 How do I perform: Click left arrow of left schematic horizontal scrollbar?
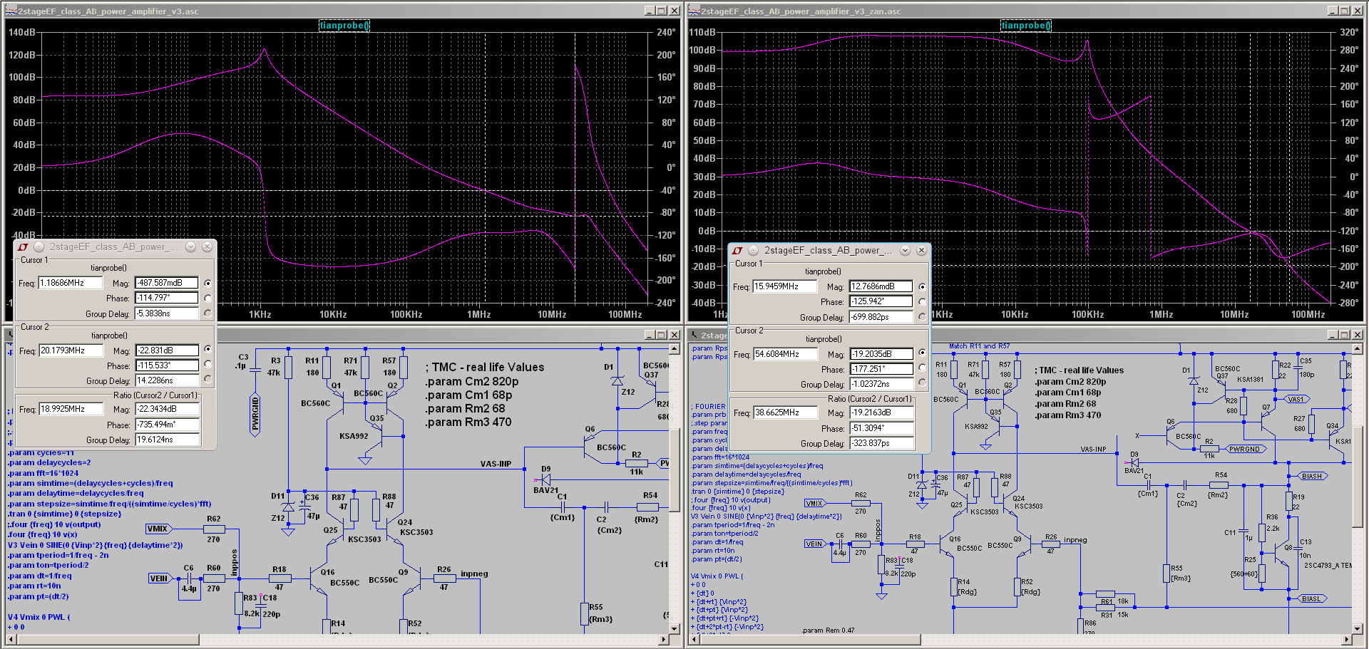coord(10,639)
